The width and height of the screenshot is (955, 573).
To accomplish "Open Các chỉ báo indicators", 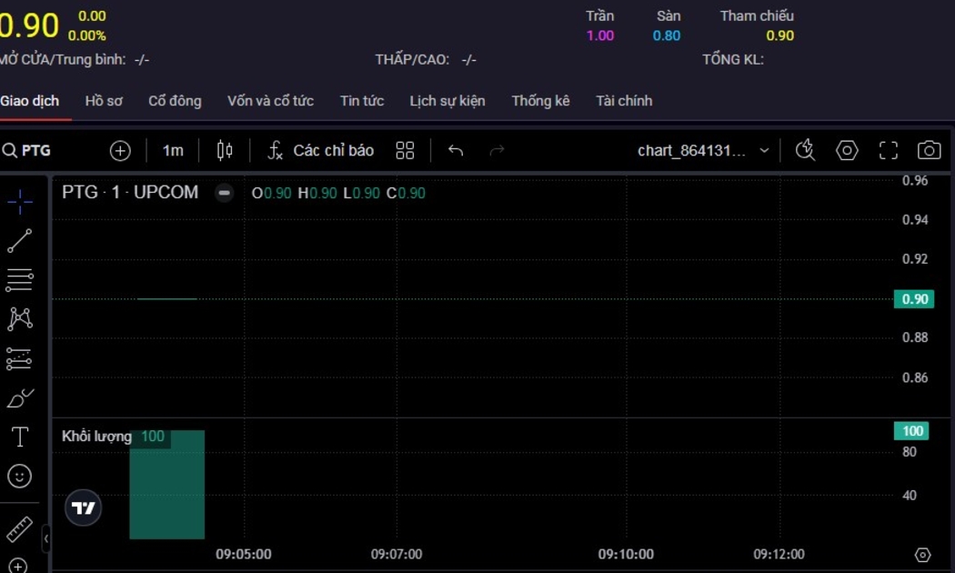I will tap(320, 150).
